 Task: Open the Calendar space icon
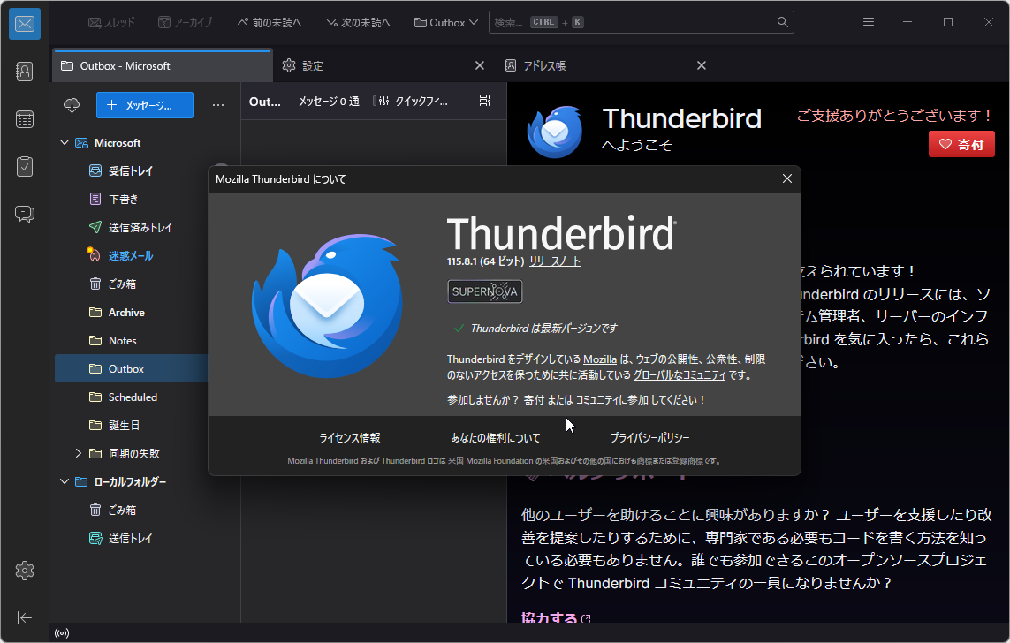[24, 118]
